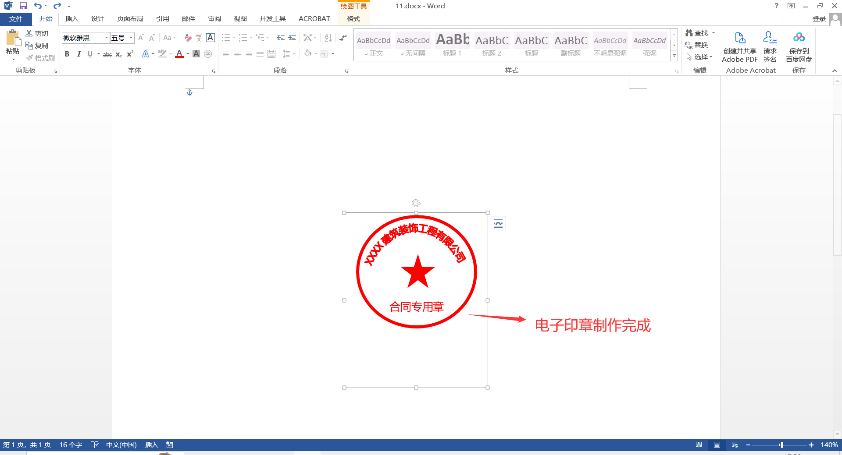Switch to the 开发工具 tab
Viewport: 842px width, 455px height.
272,19
